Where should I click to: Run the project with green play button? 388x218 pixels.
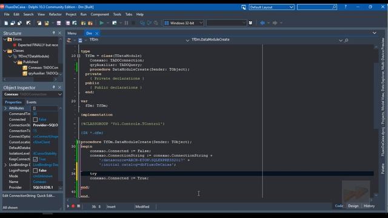point(101,23)
